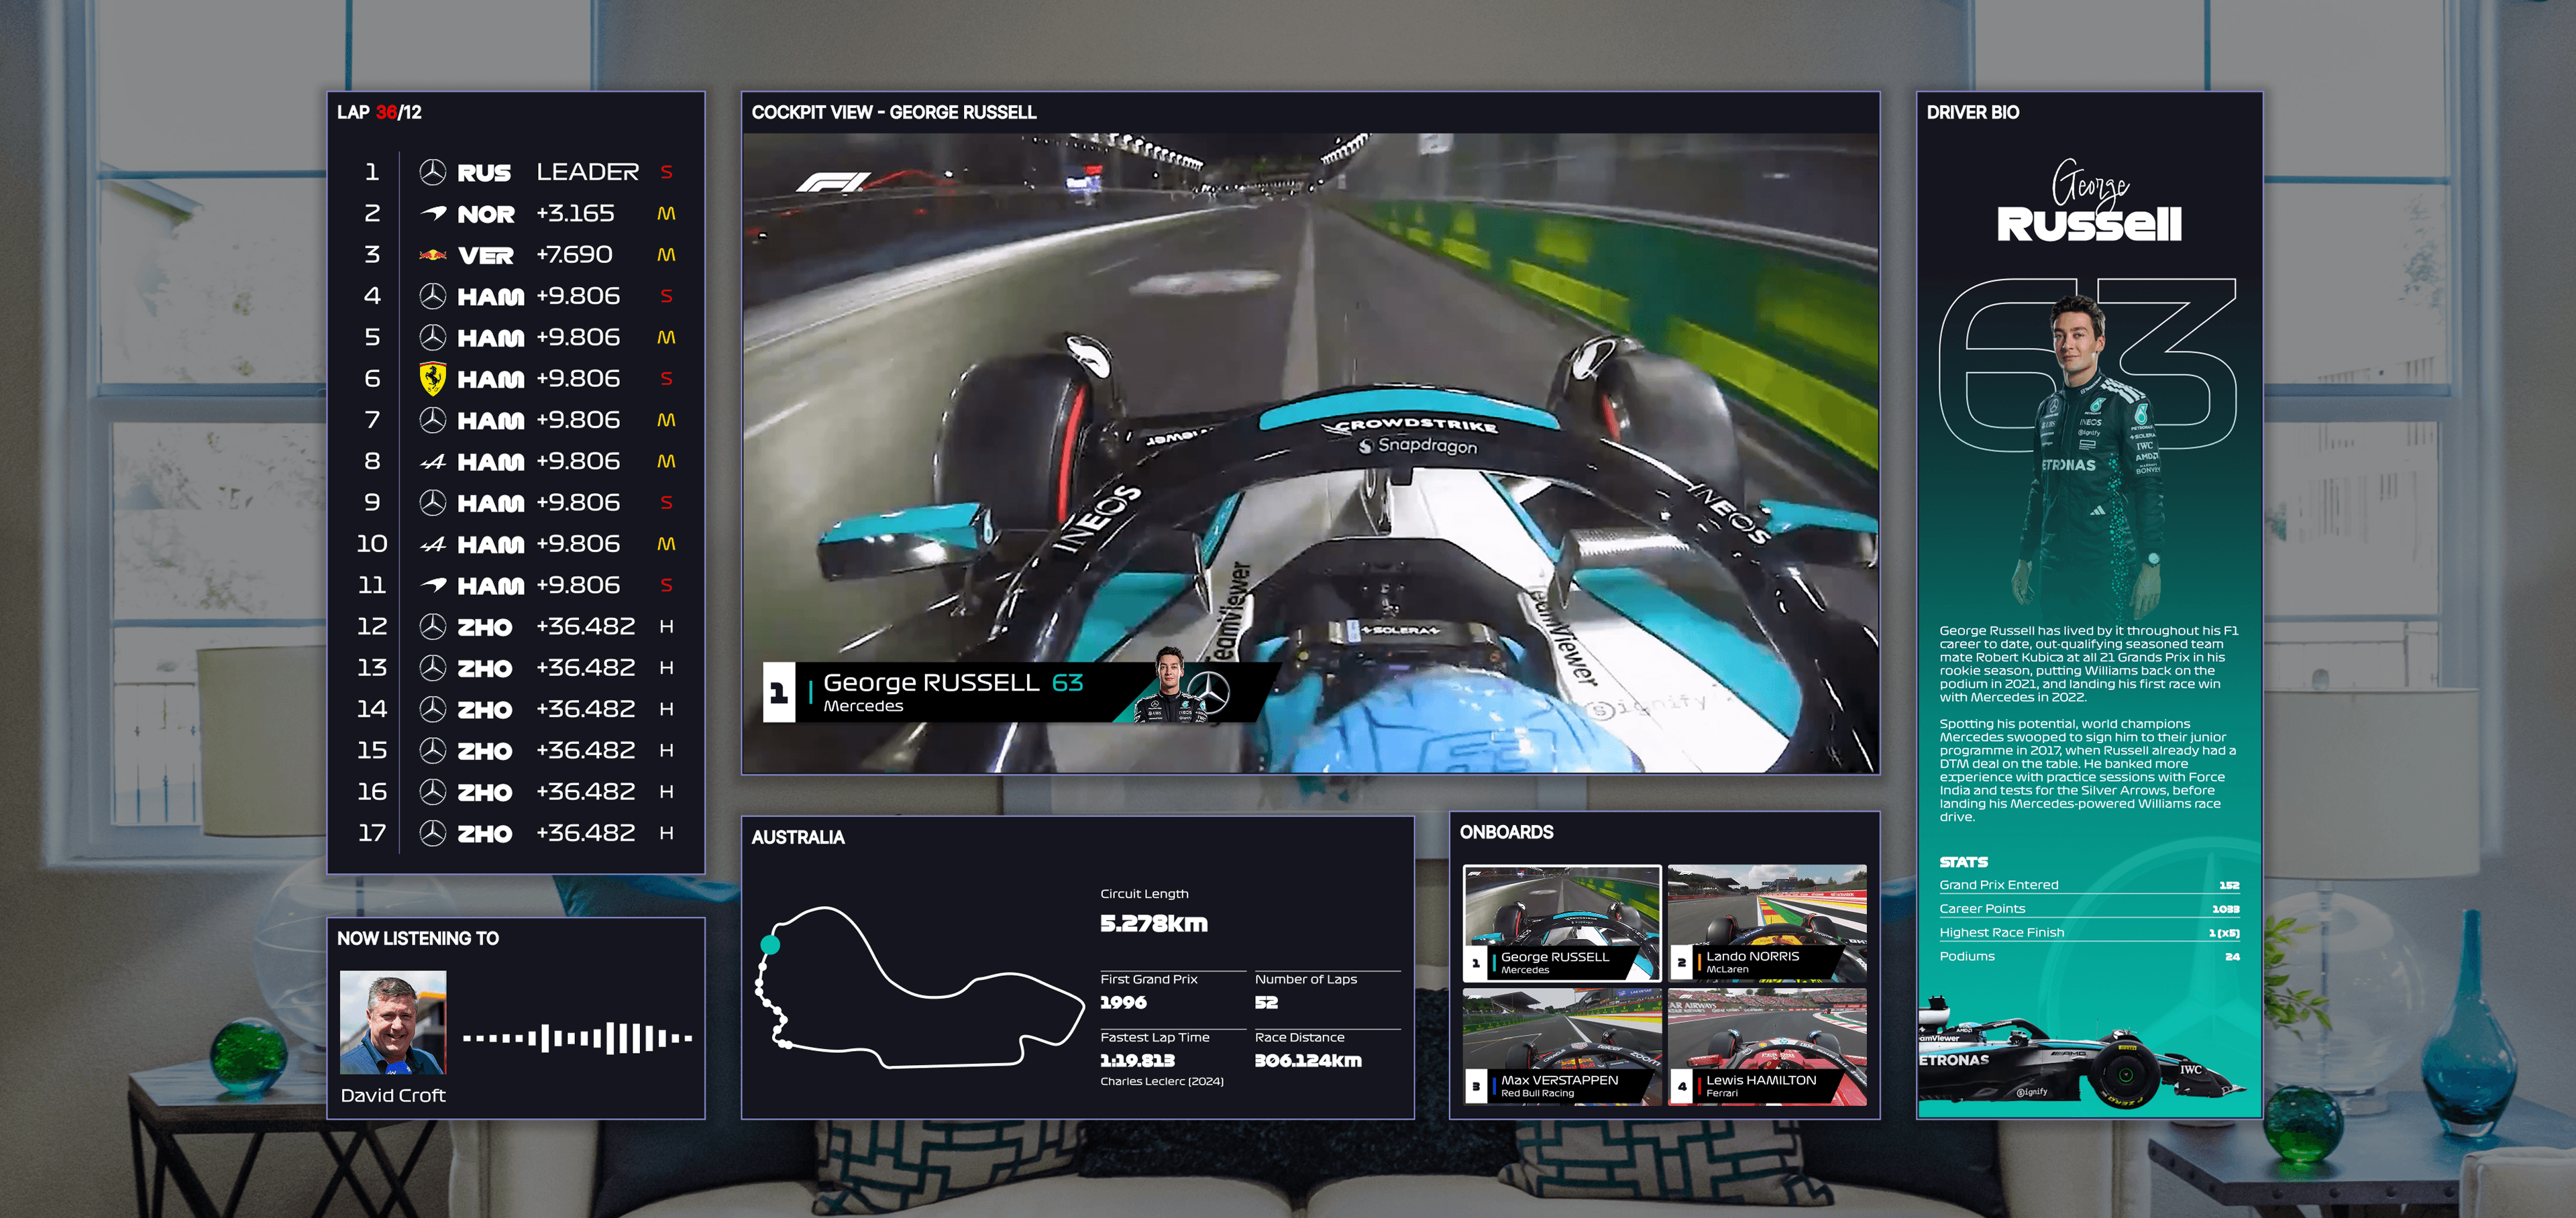This screenshot has width=2576, height=1218.
Task: Click David Croft commentator photo
Action: click(393, 1022)
